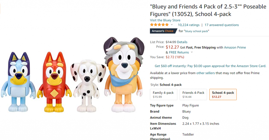The height and width of the screenshot is (140, 269).
Task: Select the Family 4-pack style option
Action: [x=164, y=95]
